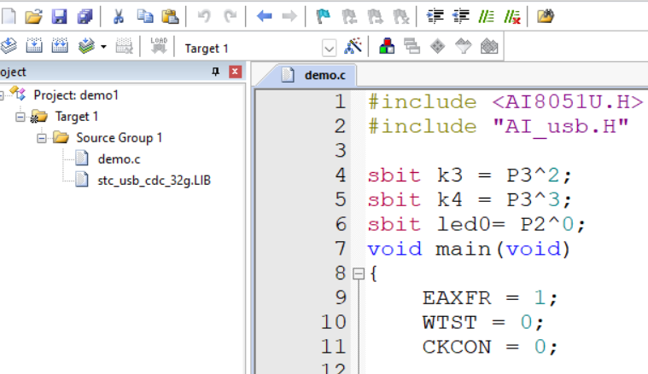Navigate backward with the blue left arrow
This screenshot has width=648, height=374.
tap(264, 15)
